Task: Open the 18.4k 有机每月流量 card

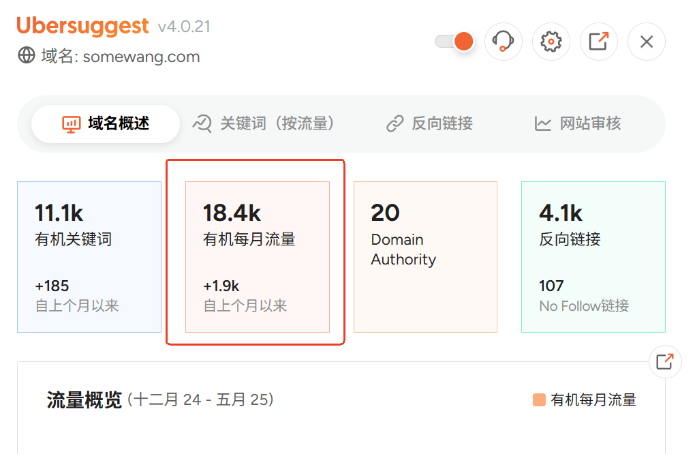Action: pos(258,257)
